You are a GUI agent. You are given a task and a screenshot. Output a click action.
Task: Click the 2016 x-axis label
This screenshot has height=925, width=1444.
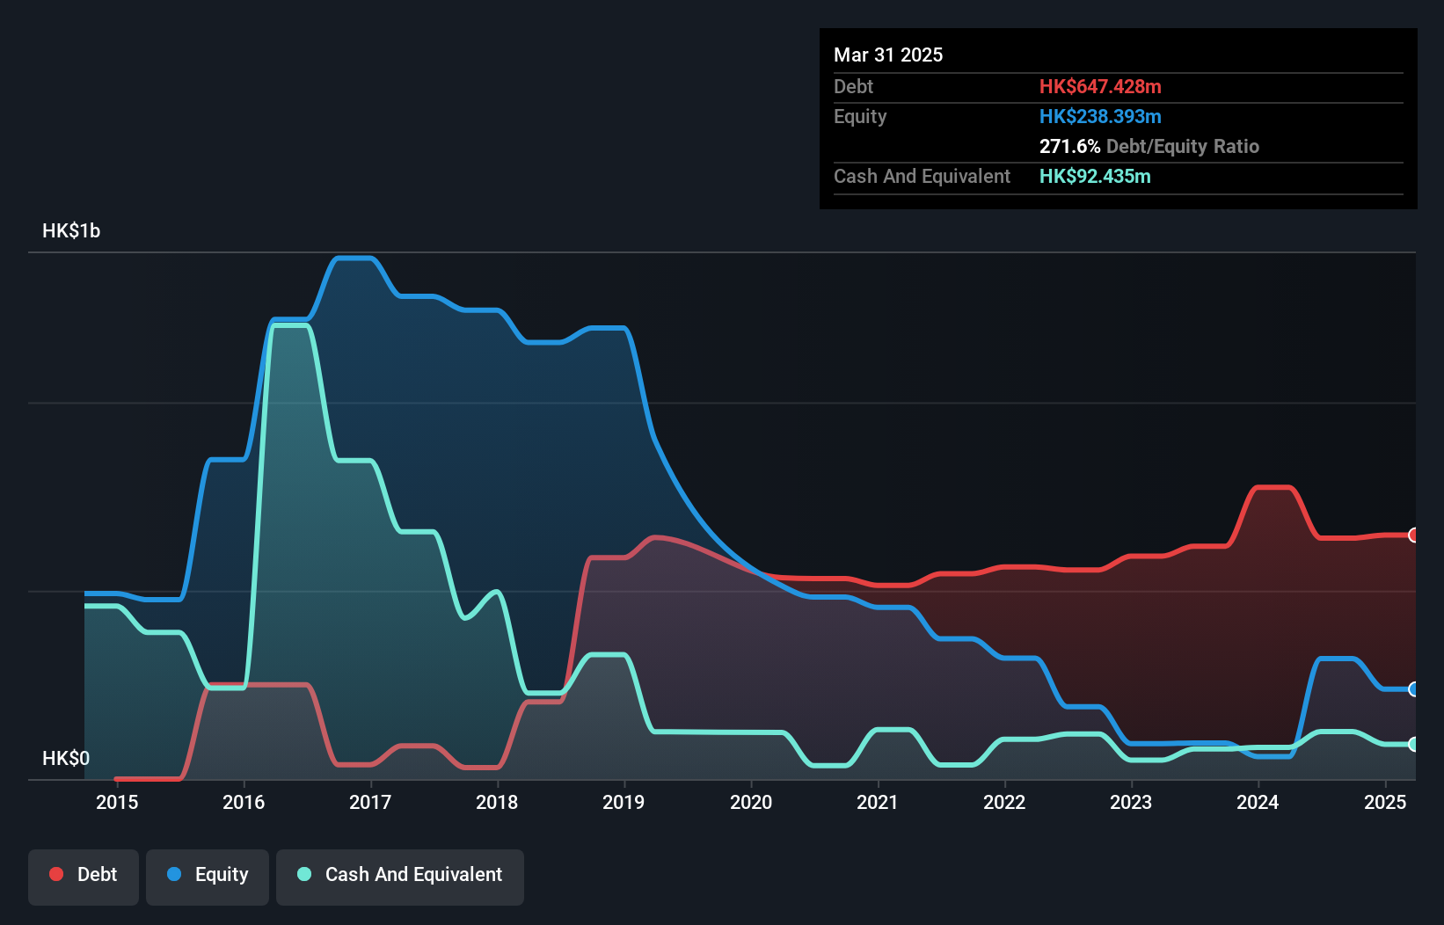244,802
